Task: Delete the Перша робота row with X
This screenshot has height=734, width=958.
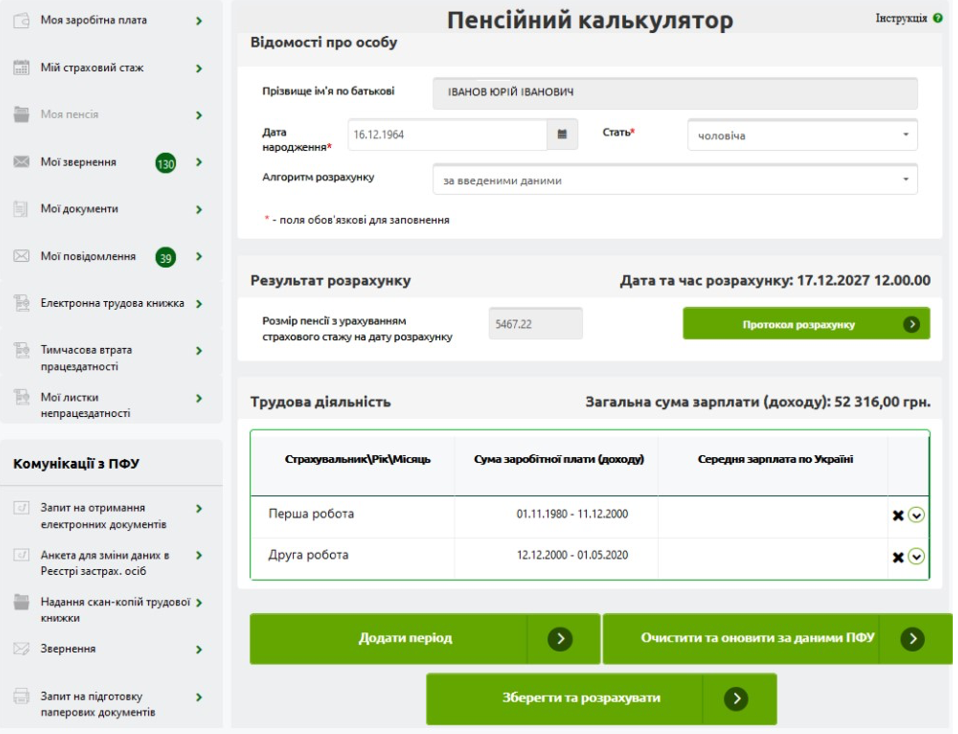Action: click(x=898, y=515)
